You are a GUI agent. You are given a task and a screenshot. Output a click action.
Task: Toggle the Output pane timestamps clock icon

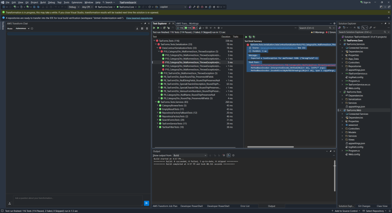[233, 155]
